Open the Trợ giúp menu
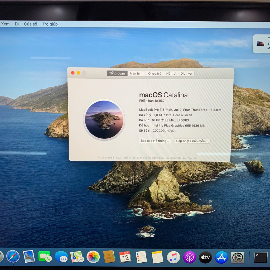The width and height of the screenshot is (270, 270). click(50, 24)
